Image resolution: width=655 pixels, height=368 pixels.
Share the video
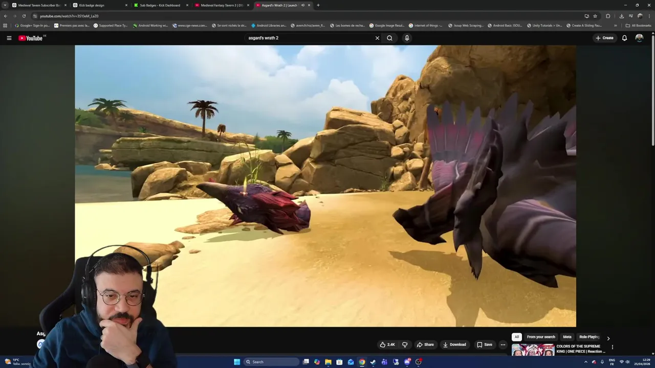click(x=425, y=344)
